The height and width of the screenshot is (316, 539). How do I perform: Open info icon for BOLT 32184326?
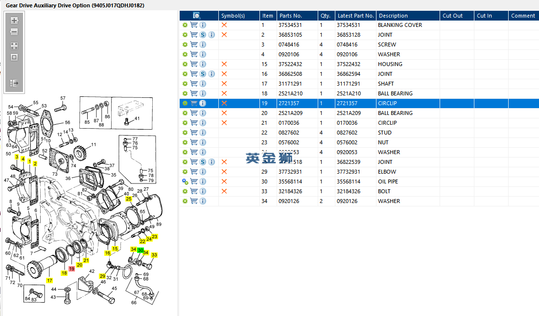pyautogui.click(x=203, y=191)
